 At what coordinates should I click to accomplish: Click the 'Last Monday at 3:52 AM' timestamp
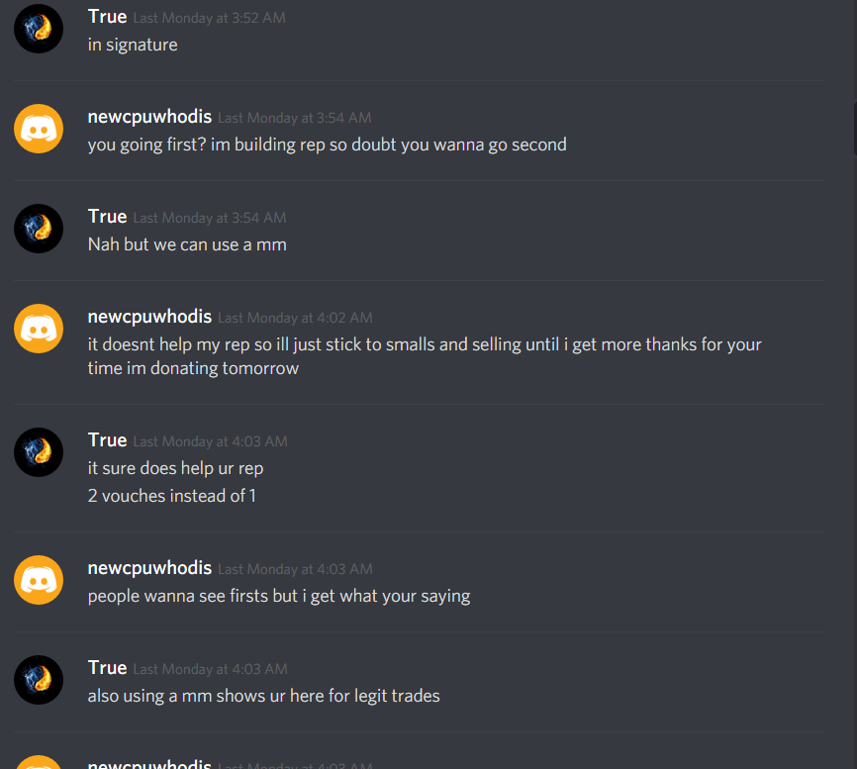(210, 18)
